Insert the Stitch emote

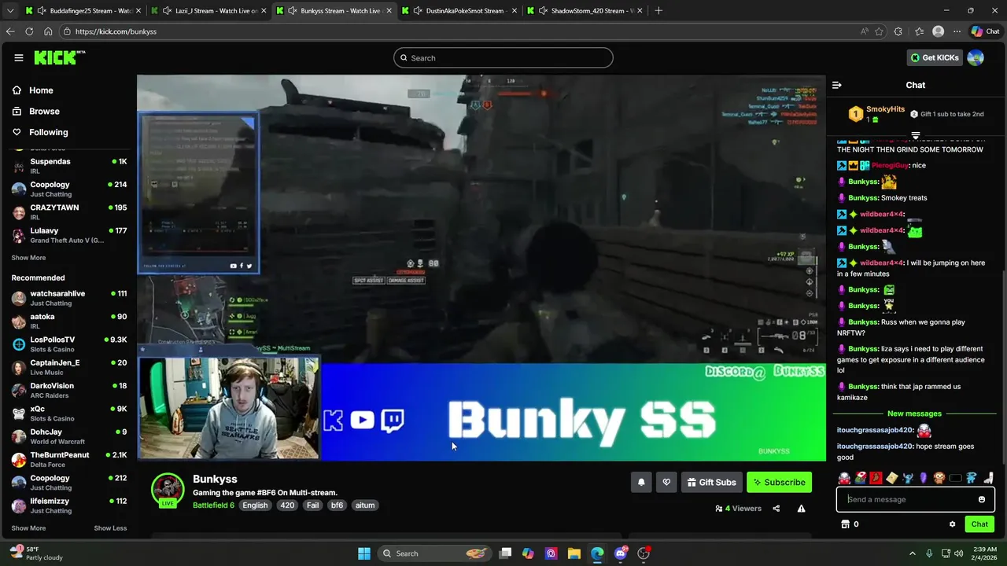[908, 478]
